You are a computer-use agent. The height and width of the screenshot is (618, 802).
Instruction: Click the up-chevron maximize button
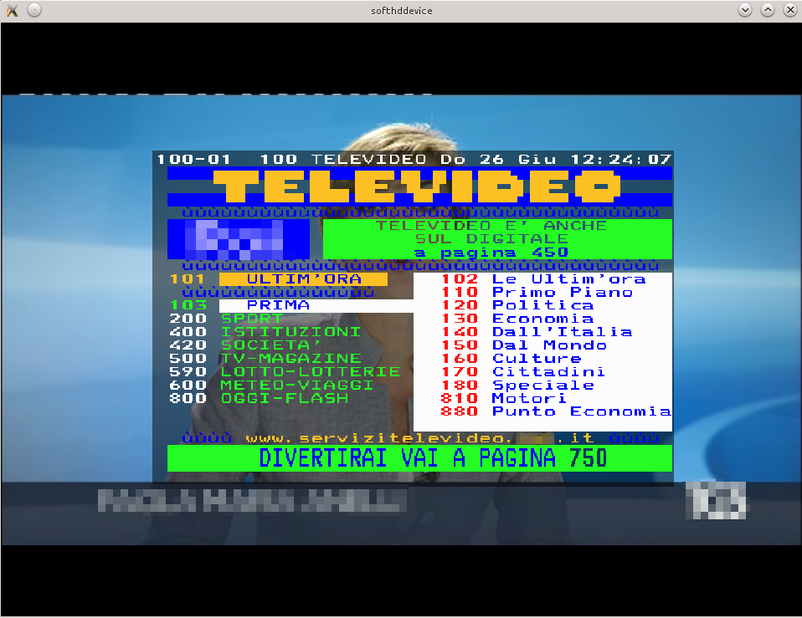pos(767,10)
